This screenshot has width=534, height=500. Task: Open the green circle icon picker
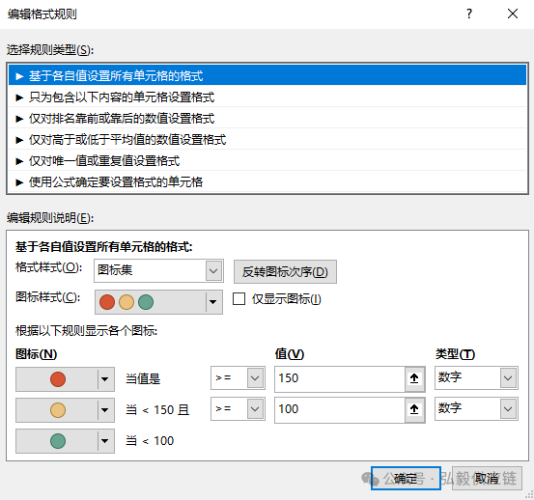(65, 441)
